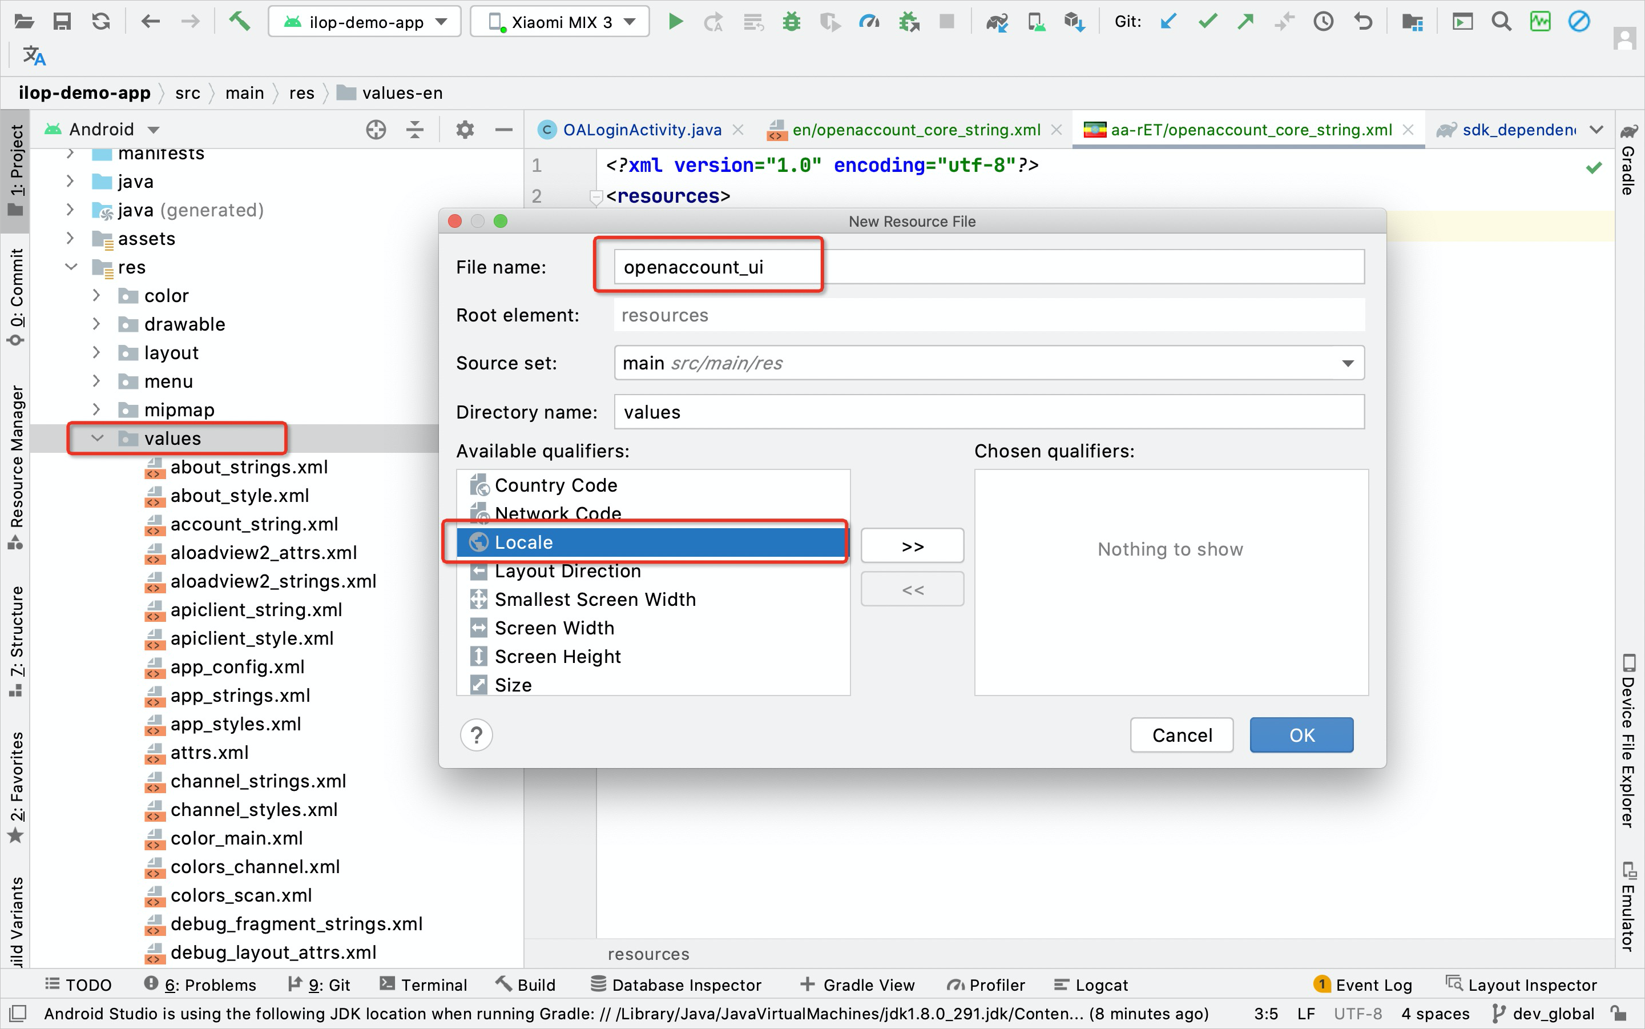Show Git history clock icon
1645x1029 pixels.
pos(1323,22)
